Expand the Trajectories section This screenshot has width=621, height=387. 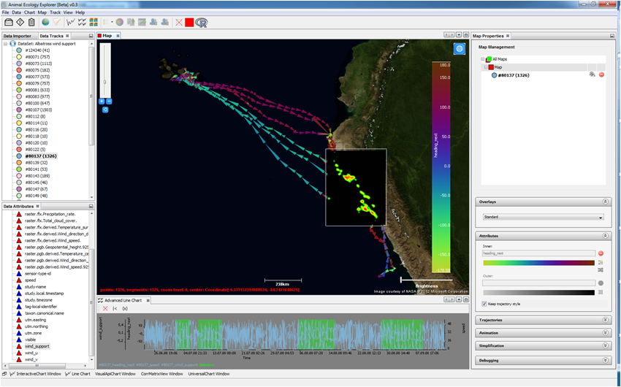(x=605, y=320)
